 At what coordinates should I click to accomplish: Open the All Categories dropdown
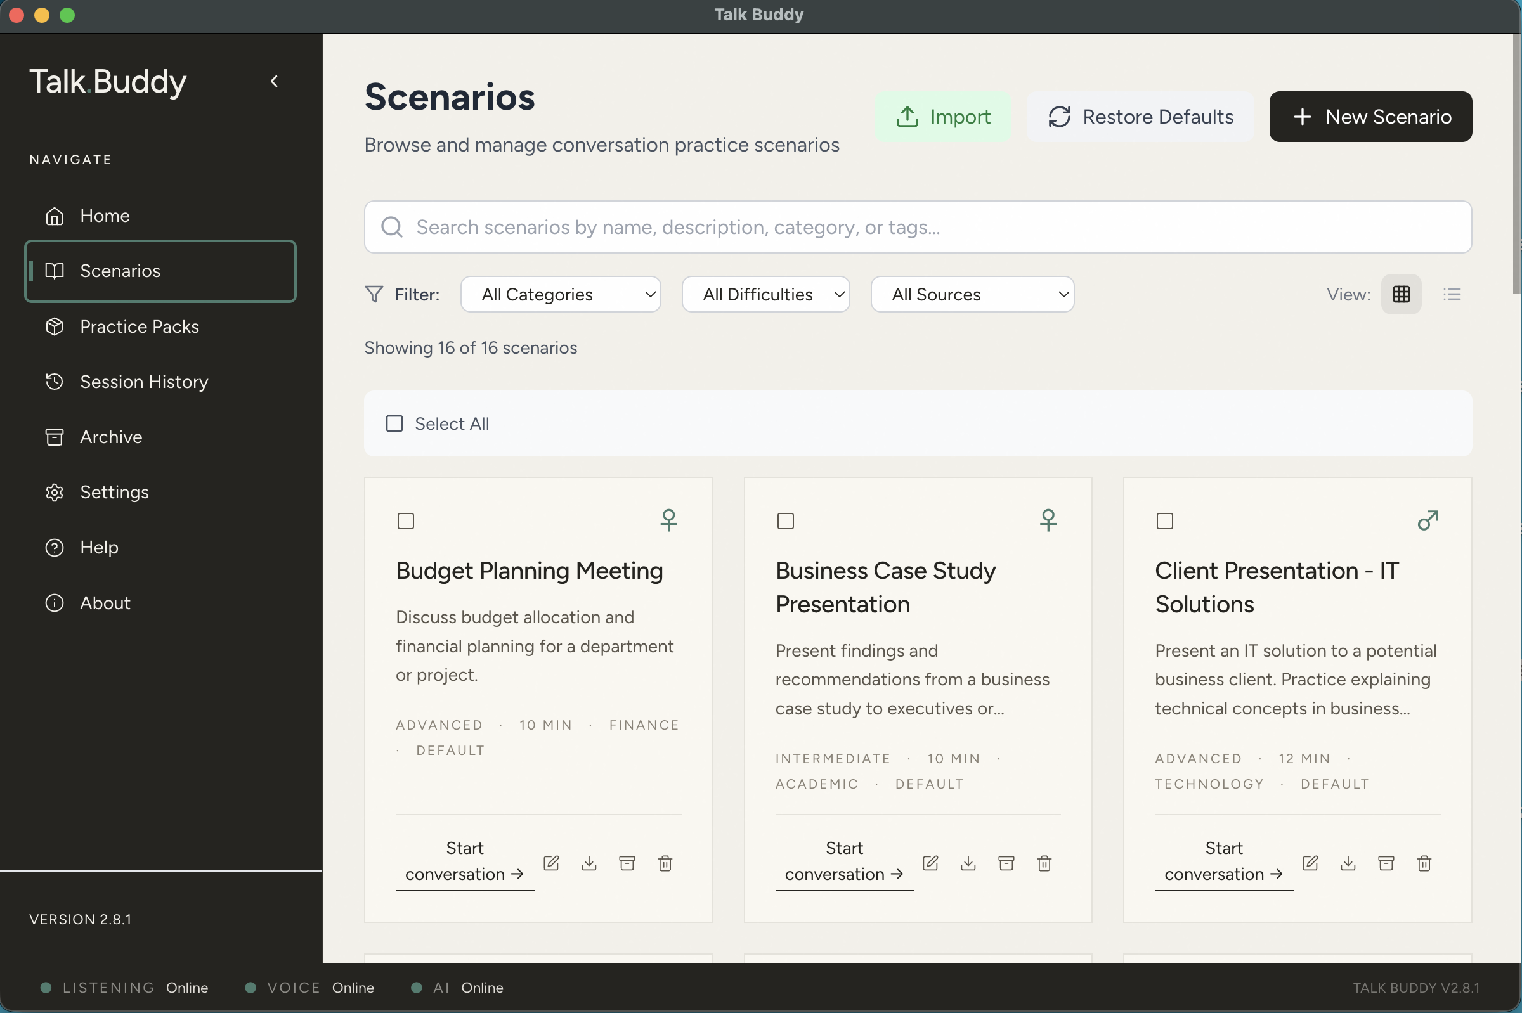(x=561, y=295)
